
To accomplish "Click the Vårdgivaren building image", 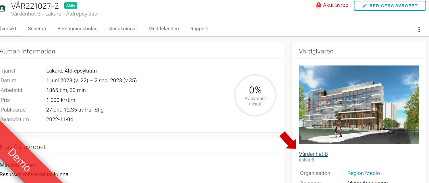I will 359,105.
